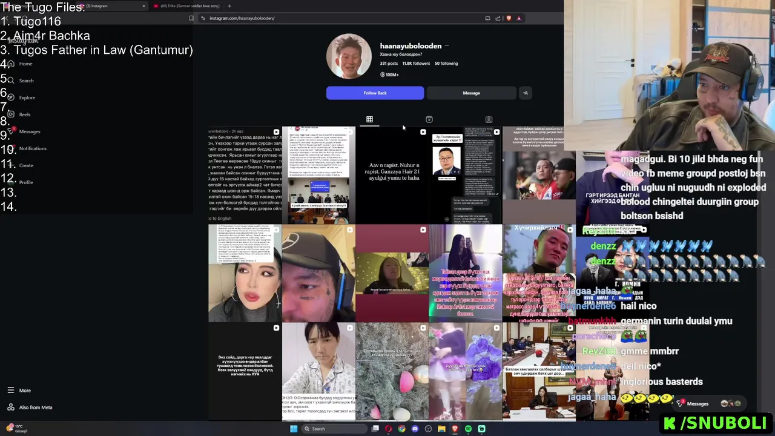Image resolution: width=775 pixels, height=436 pixels.
Task: Open Windows Start menu
Action: 294,429
